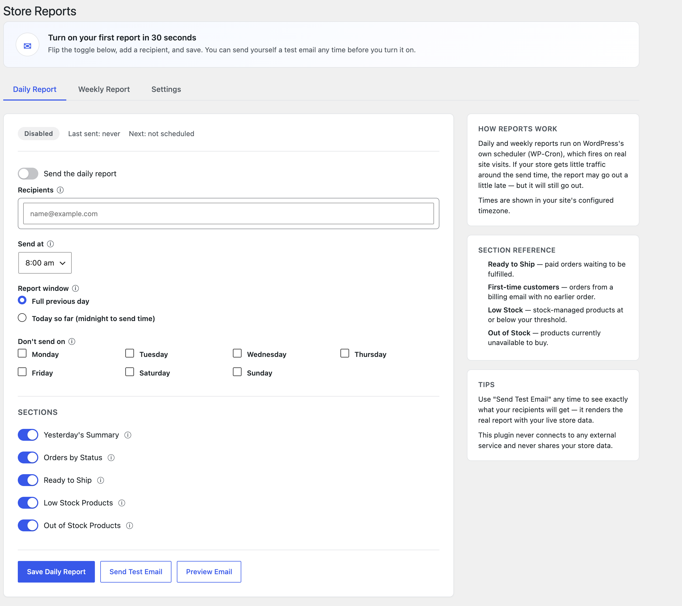Screen dimensions: 682x606
Task: Click the info icon beside Send at
Action: click(x=50, y=244)
